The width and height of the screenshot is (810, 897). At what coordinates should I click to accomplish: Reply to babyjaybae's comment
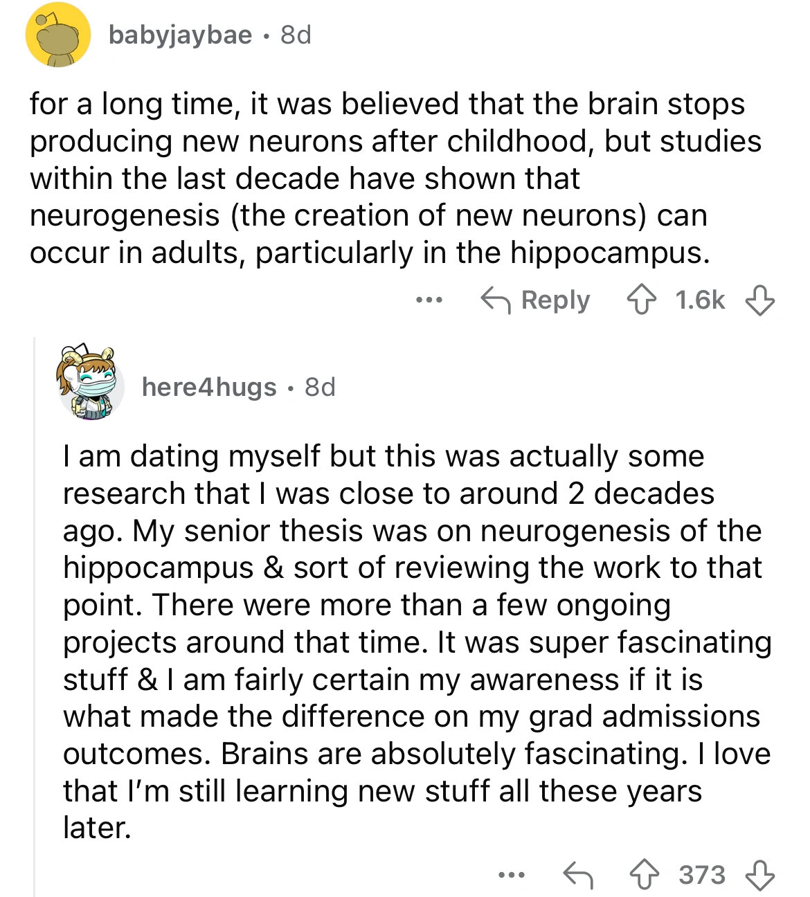pos(536,300)
